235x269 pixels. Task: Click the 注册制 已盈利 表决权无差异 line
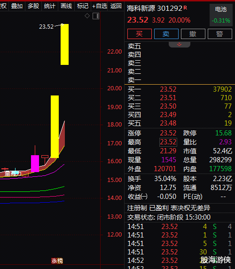tap(169, 208)
